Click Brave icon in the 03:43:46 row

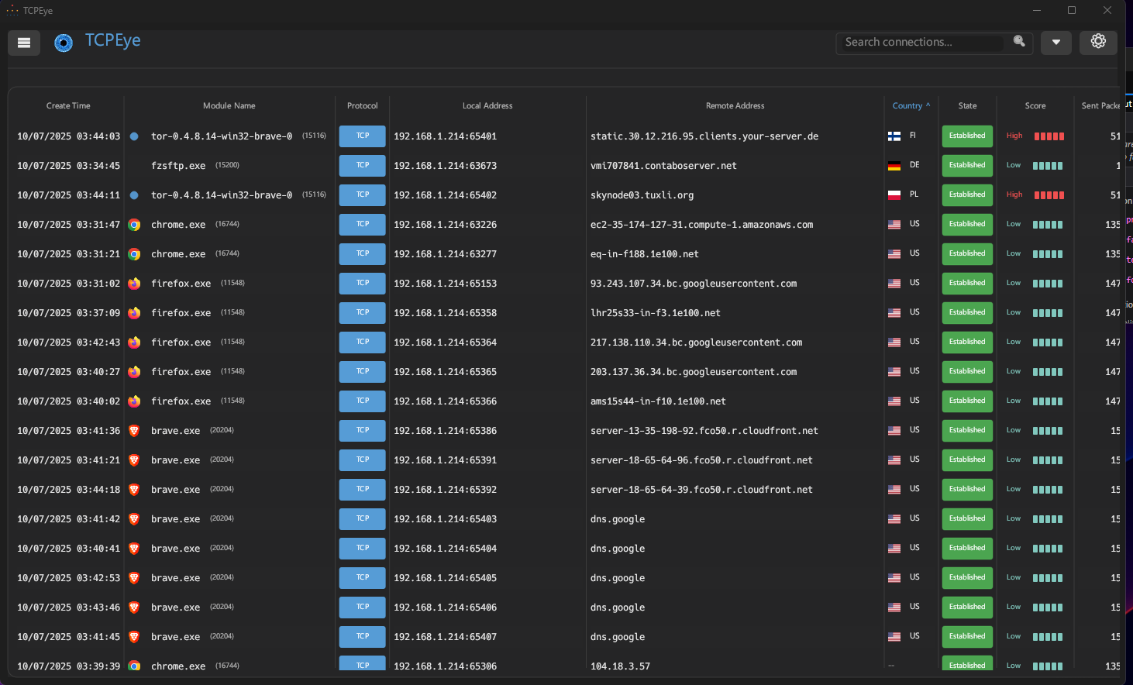point(134,608)
